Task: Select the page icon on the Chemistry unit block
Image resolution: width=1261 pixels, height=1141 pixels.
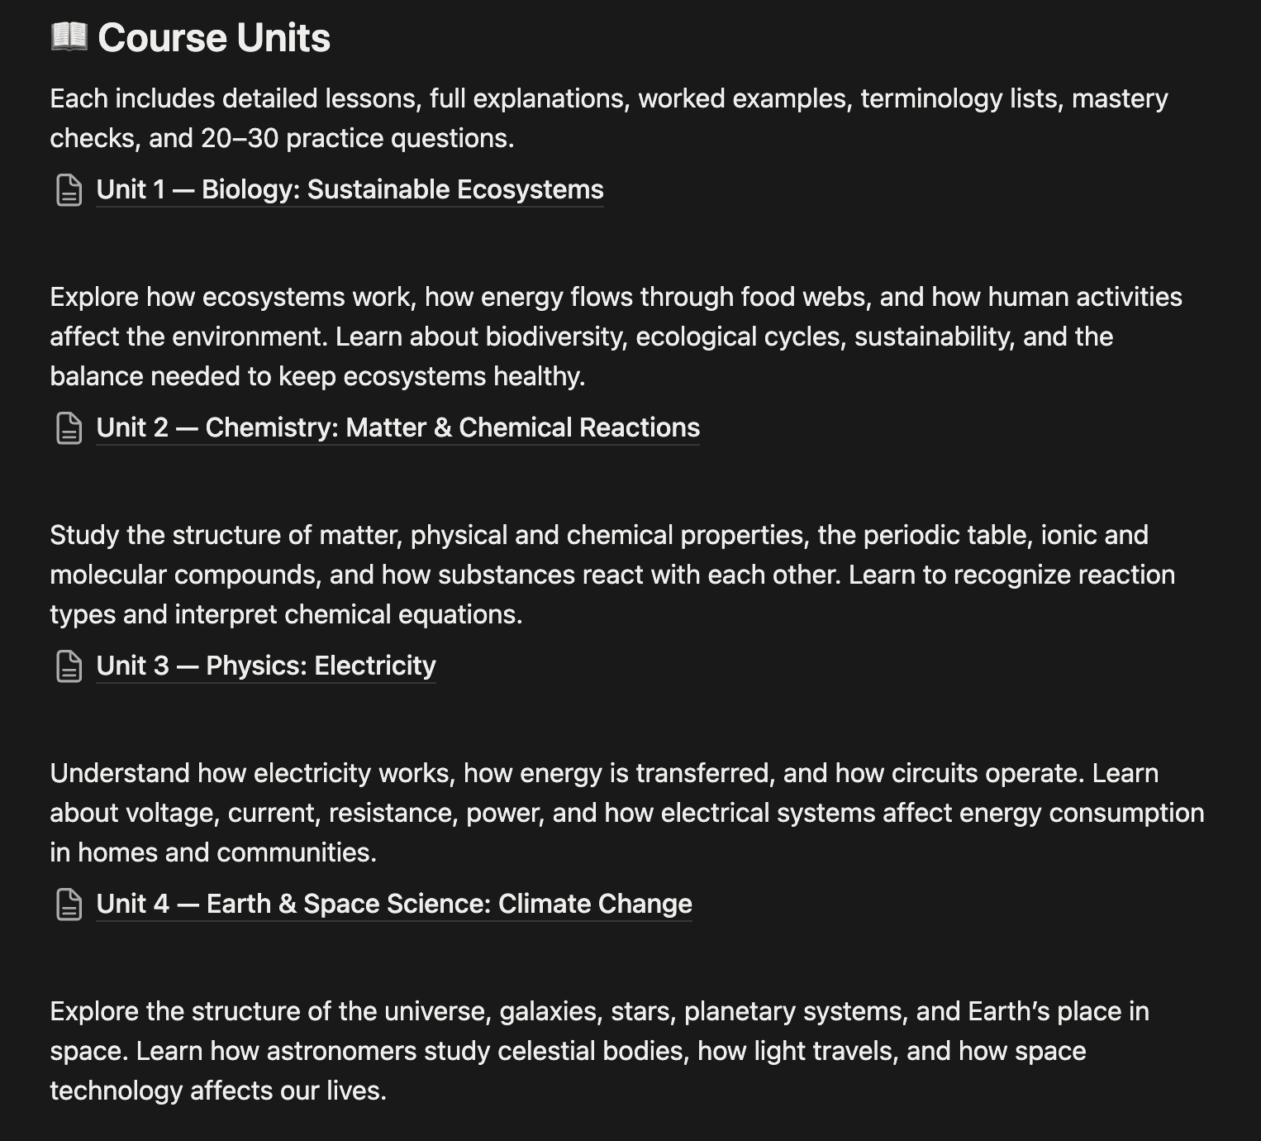Action: point(69,428)
